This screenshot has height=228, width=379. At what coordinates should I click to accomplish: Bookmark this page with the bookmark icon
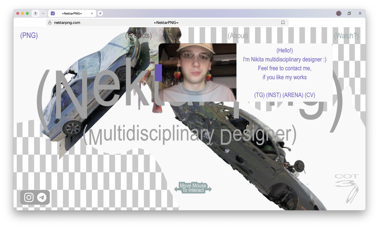[x=283, y=23]
